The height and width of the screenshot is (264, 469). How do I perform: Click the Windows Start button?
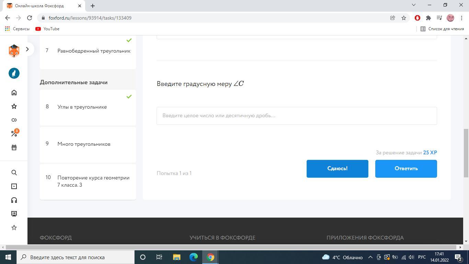pyautogui.click(x=8, y=257)
